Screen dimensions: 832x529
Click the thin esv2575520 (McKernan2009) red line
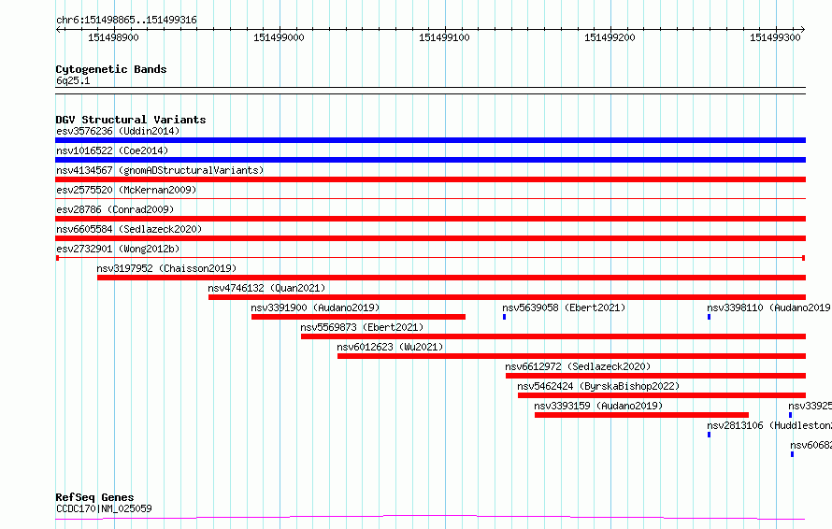[x=430, y=199]
